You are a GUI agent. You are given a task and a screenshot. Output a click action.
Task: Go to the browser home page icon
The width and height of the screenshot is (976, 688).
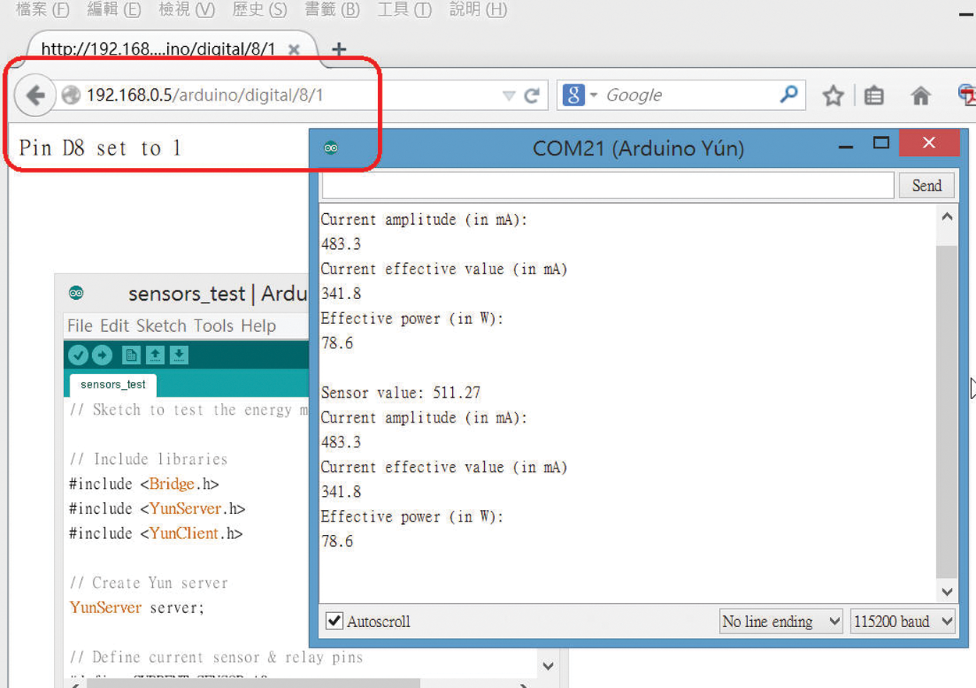(x=921, y=96)
